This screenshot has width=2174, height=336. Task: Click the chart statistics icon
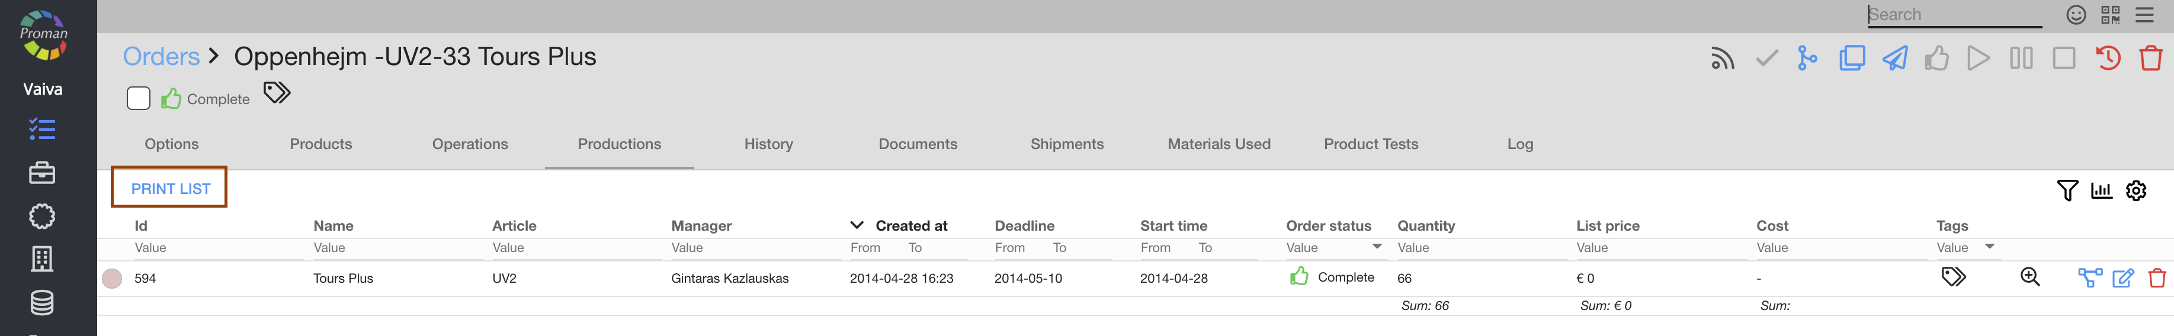click(2101, 191)
